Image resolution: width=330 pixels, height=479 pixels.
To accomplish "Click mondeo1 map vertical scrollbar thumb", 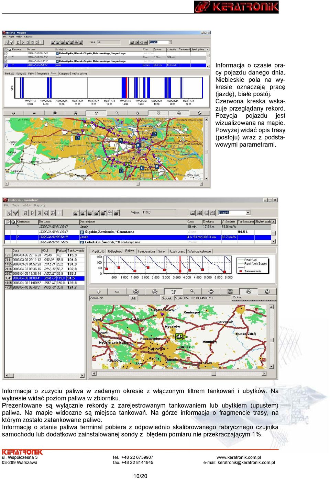I will tap(272, 340).
